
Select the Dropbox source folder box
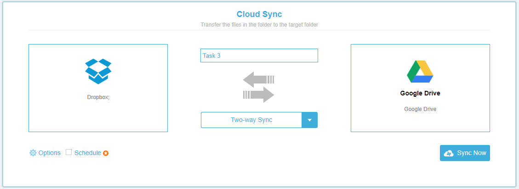pos(98,88)
